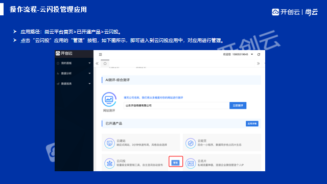Click the 数据分析 icon in sidebar
This screenshot has width=327, height=184.
[x=58, y=73]
